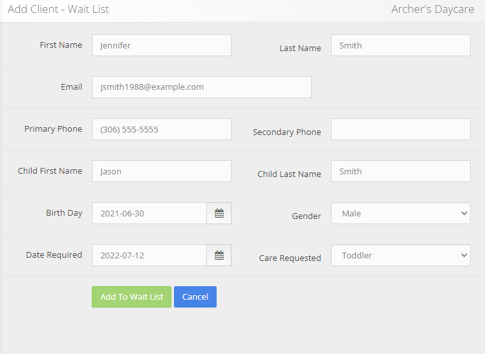Select the Email input field
The height and width of the screenshot is (354, 485).
pos(201,87)
